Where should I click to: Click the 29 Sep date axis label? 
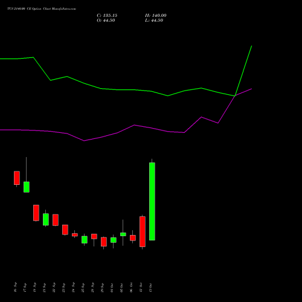click(x=103, y=288)
